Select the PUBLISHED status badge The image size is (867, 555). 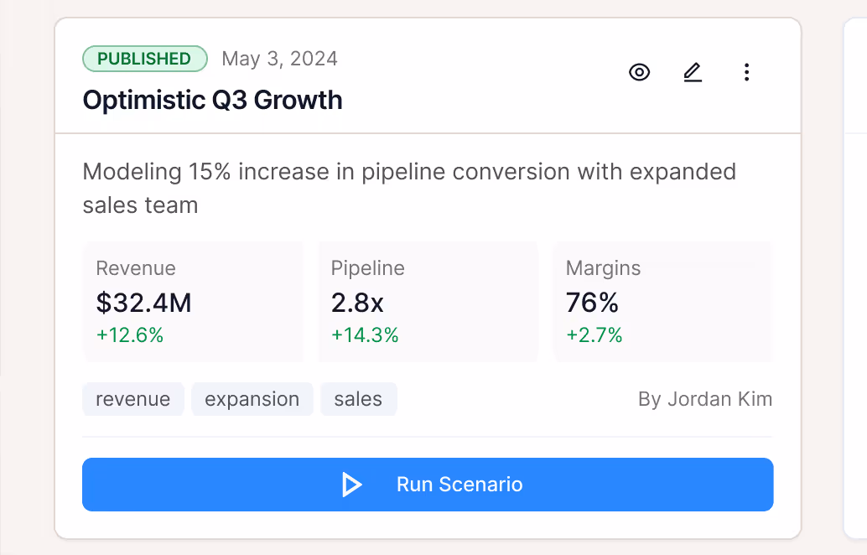145,59
